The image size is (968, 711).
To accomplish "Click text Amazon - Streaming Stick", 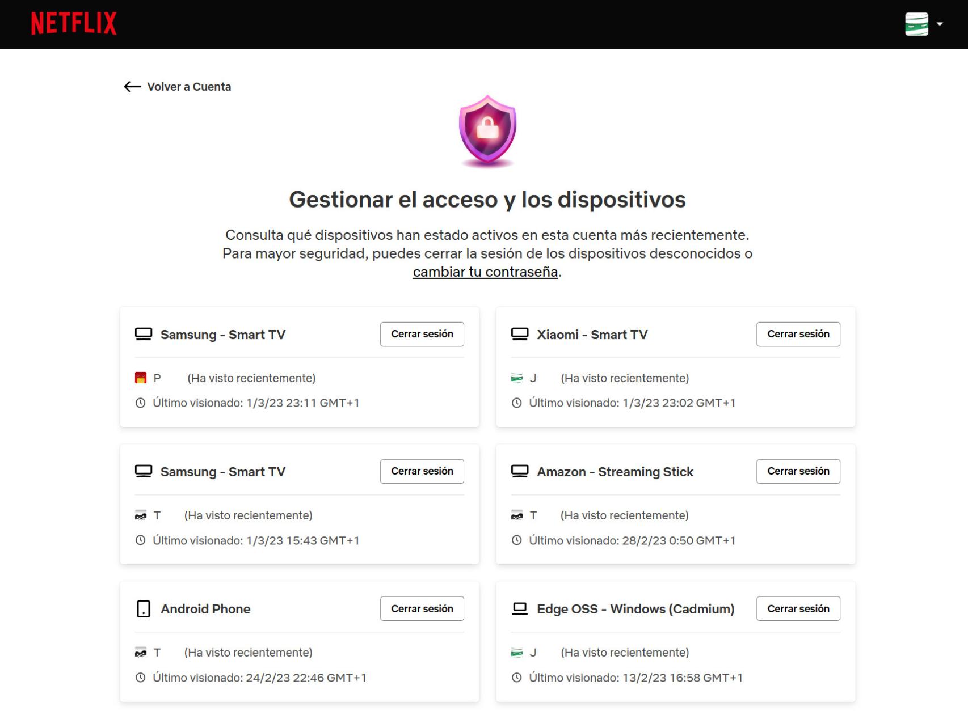I will [615, 472].
